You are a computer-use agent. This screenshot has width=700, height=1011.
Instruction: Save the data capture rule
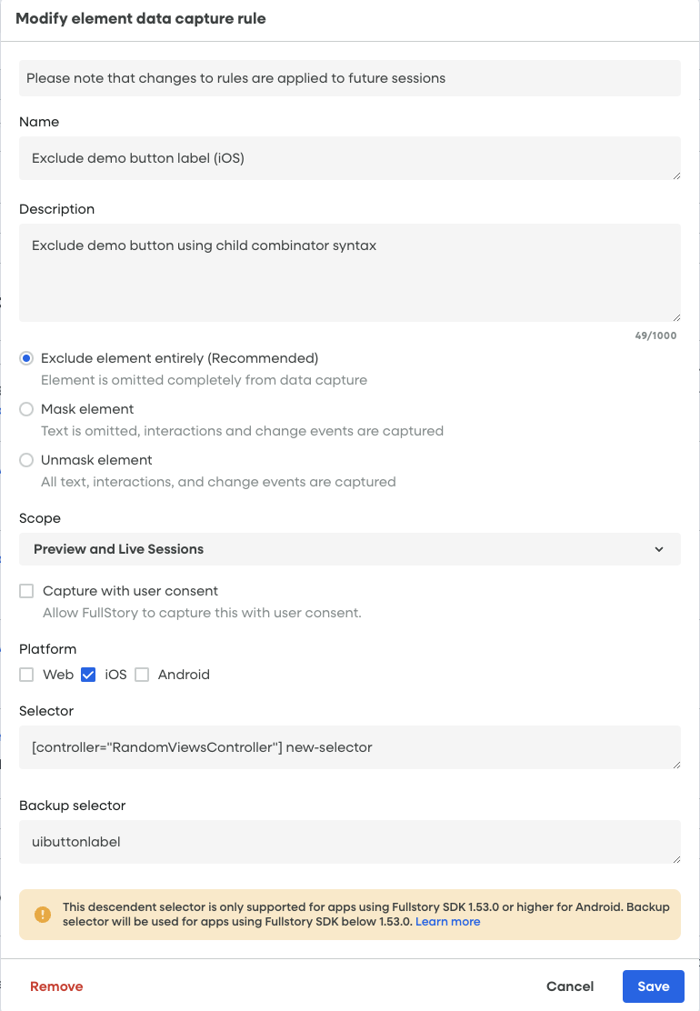(653, 986)
